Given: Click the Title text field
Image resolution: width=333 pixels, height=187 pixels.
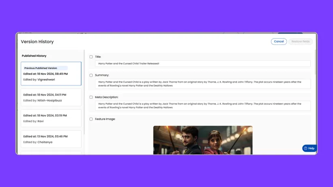Looking at the screenshot, I should [x=203, y=64].
